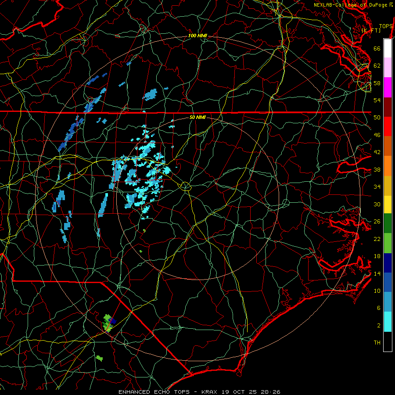This screenshot has height=395, width=395.
Task: Click the white top legend color block
Action: pyautogui.click(x=388, y=48)
